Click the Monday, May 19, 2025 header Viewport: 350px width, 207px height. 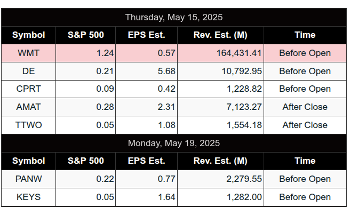(x=174, y=143)
